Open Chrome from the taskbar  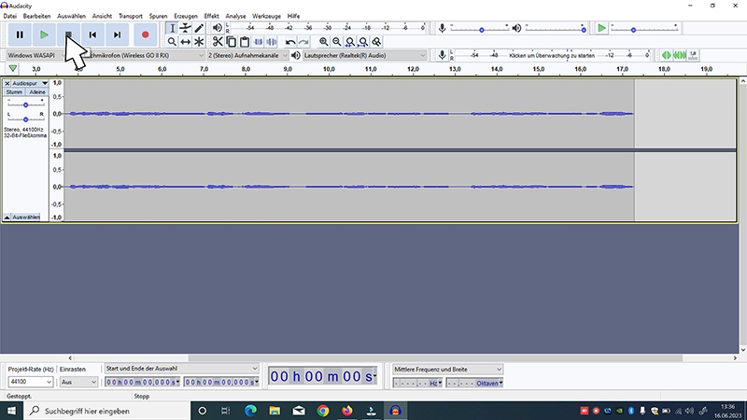click(323, 411)
